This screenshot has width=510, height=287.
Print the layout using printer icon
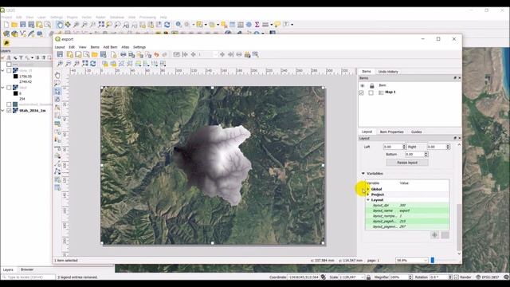pos(124,55)
